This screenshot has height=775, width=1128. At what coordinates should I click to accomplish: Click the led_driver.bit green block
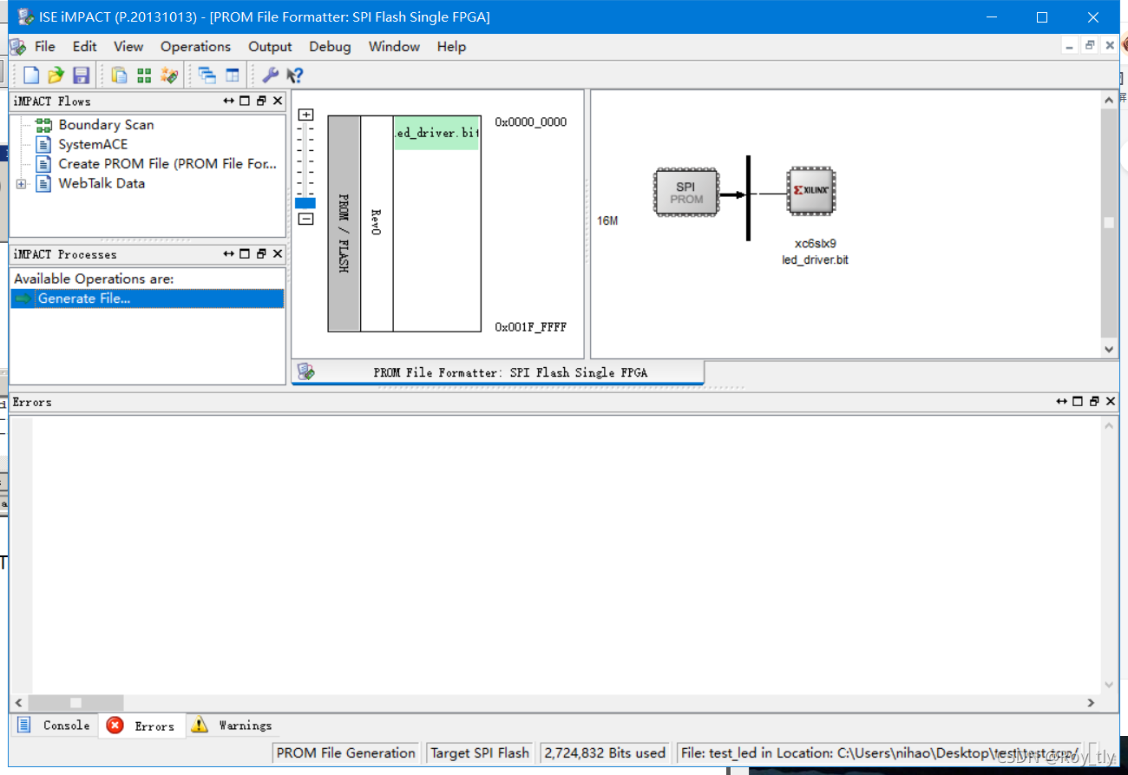point(436,133)
